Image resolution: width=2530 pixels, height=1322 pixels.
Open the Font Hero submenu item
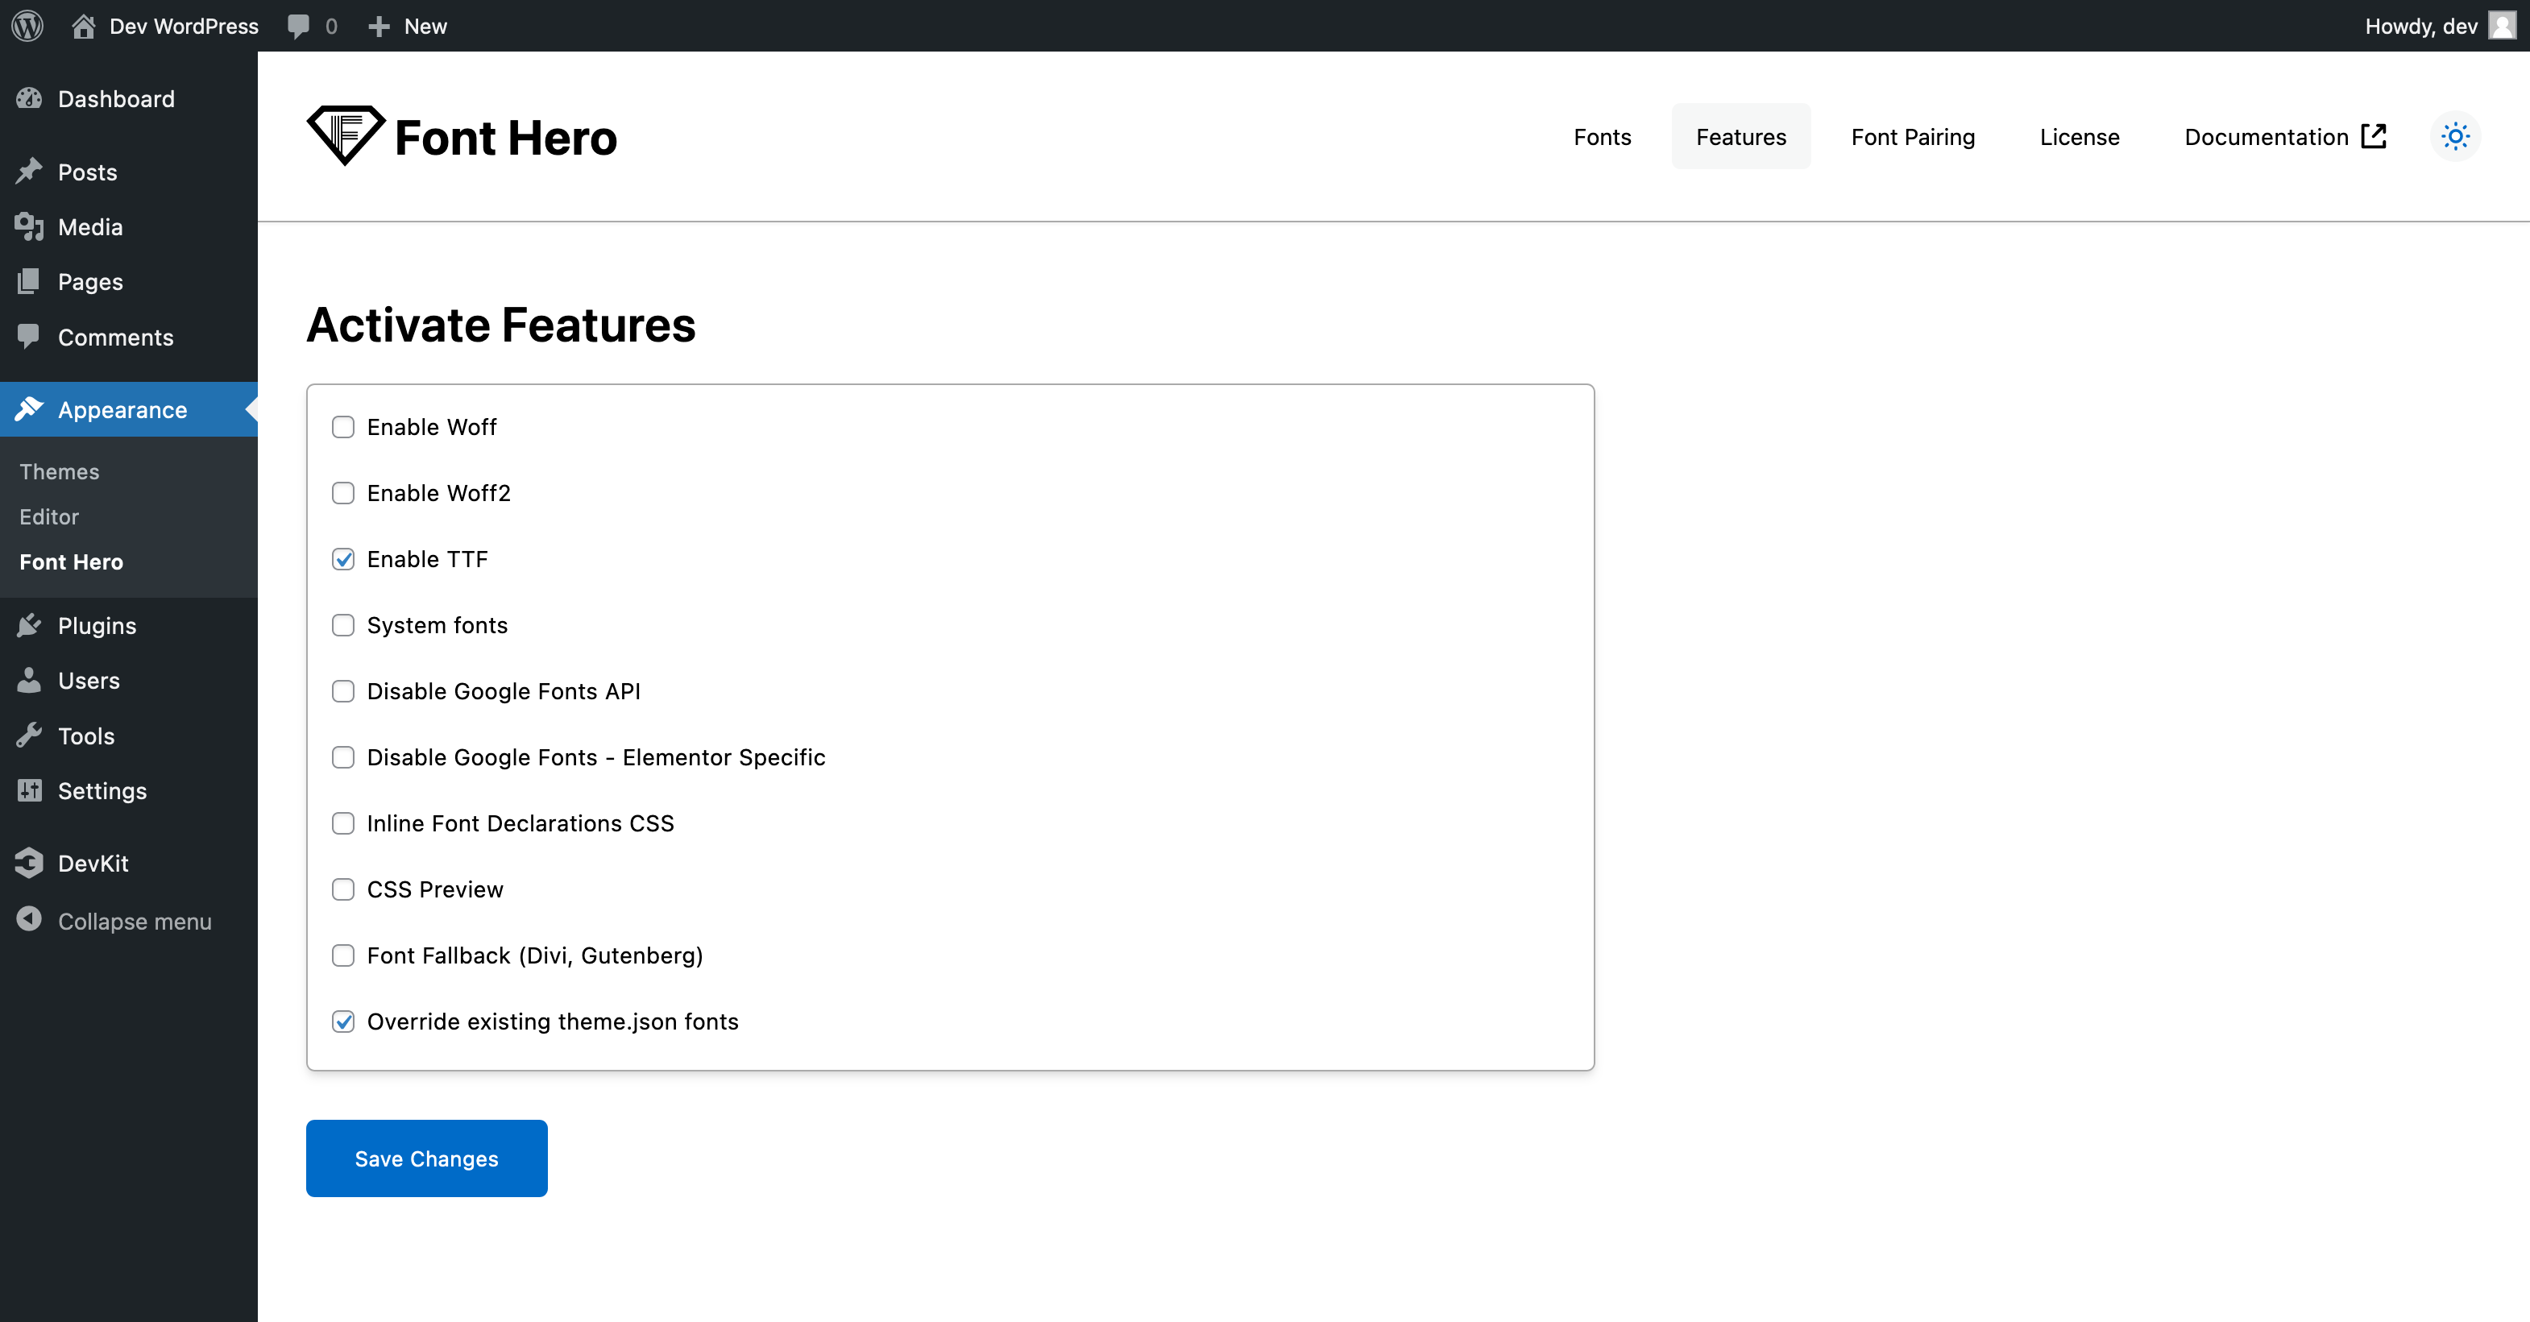[71, 562]
